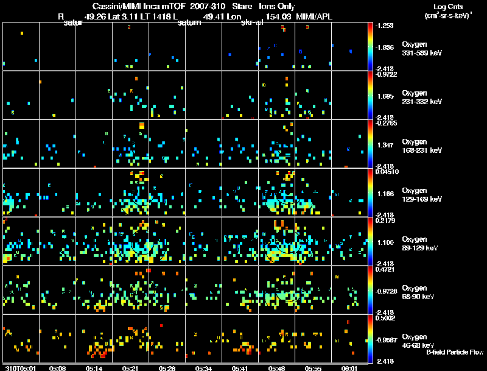487x371 pixels.
Task: Click the 'Cassini/MIMI Inca mTOF' title text
Action: (138, 7)
